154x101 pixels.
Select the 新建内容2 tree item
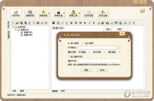(x=28, y=35)
